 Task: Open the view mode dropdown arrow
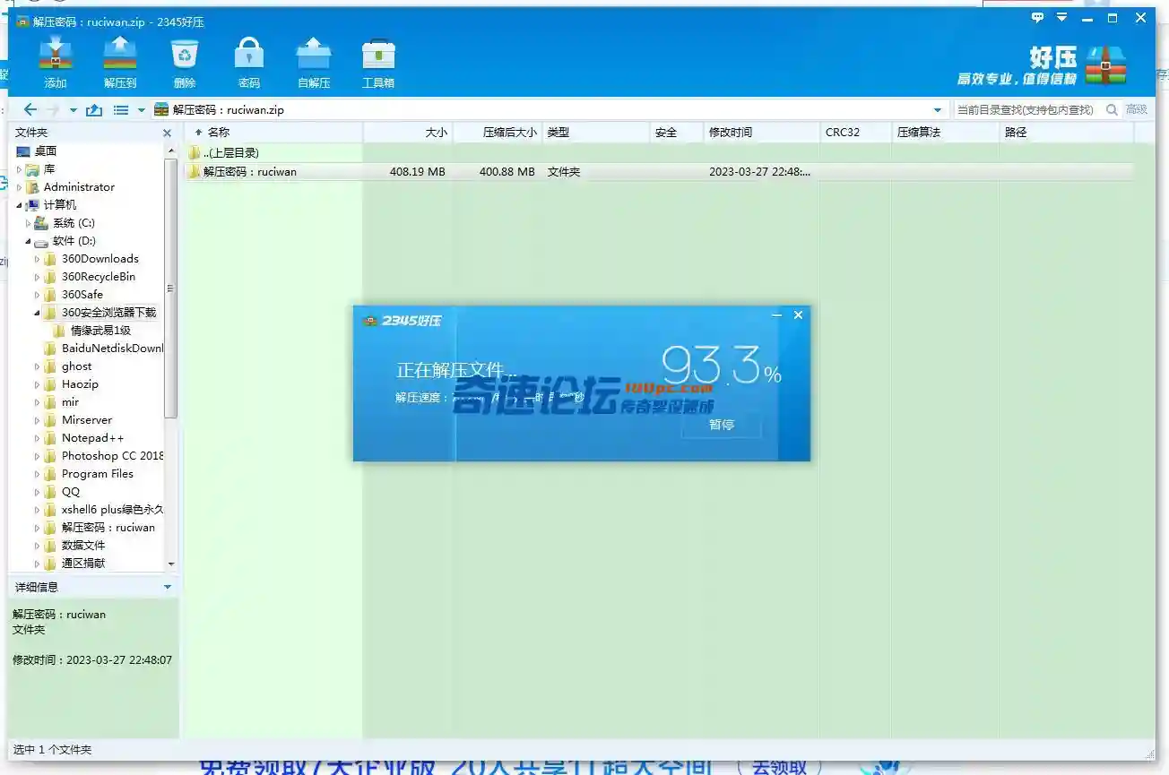coord(141,110)
